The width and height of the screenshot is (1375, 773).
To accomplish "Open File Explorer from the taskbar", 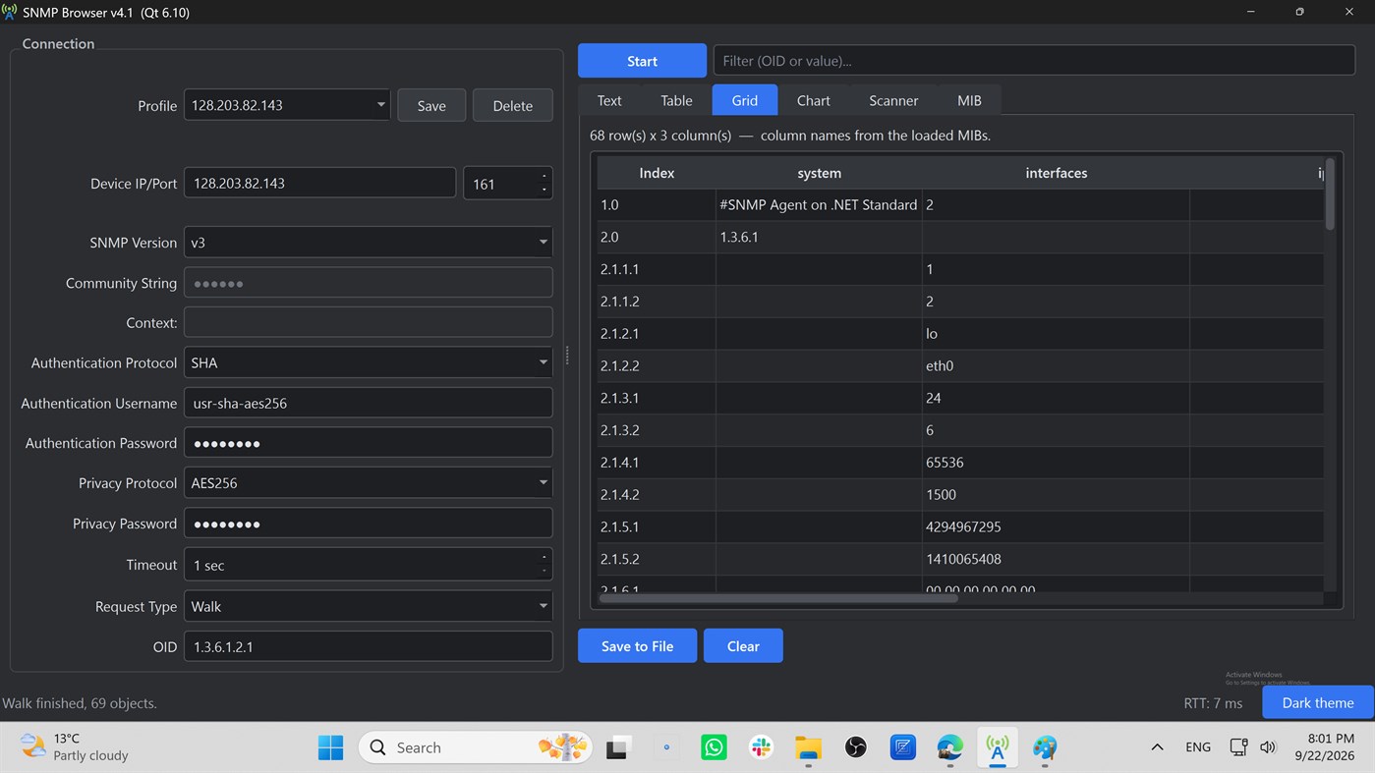I will pyautogui.click(x=808, y=747).
